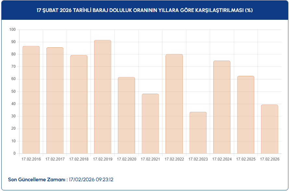Viewport: 289px width, 191px height.
Task: Click the x-axis label 17.02.2021
Action: point(150,159)
